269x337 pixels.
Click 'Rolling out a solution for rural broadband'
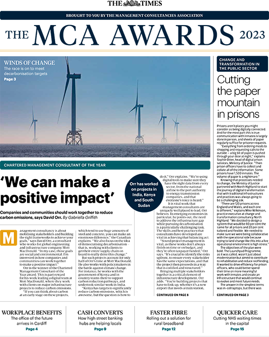pos(169,321)
